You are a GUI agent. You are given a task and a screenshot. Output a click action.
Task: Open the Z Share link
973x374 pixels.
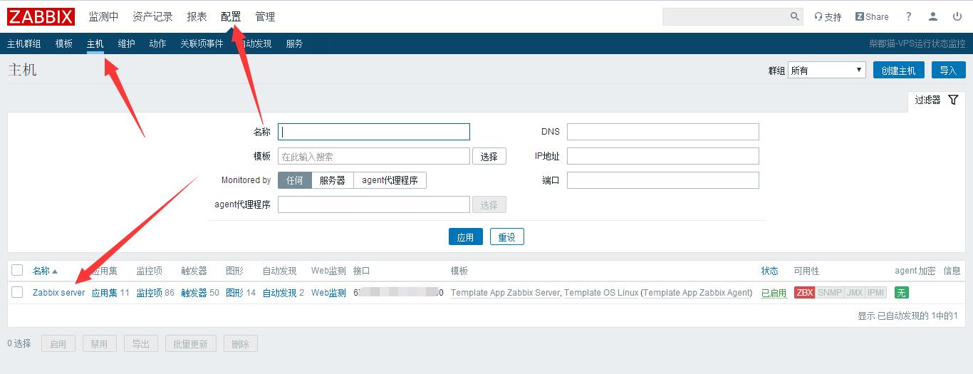coord(872,16)
